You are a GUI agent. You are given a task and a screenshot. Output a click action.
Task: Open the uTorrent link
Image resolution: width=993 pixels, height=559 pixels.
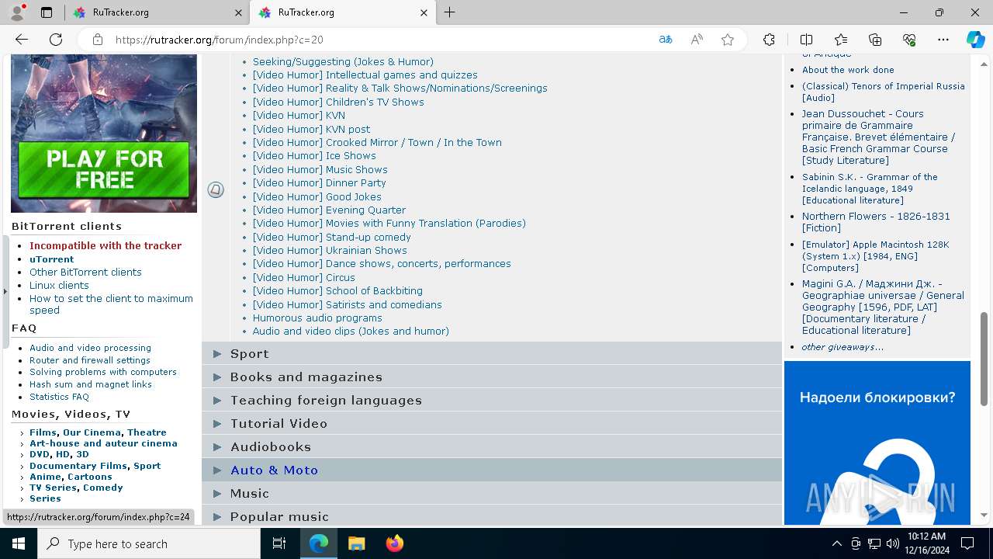(52, 259)
